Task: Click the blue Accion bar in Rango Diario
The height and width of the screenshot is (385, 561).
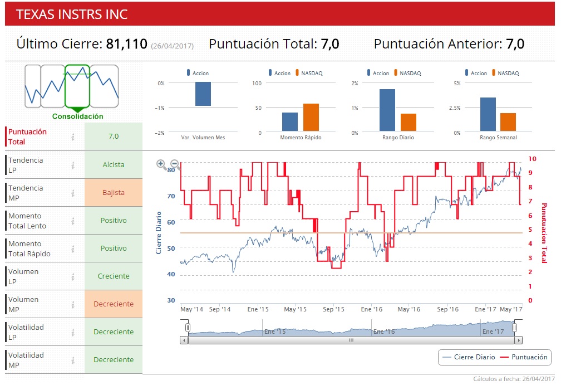Action: [x=387, y=110]
